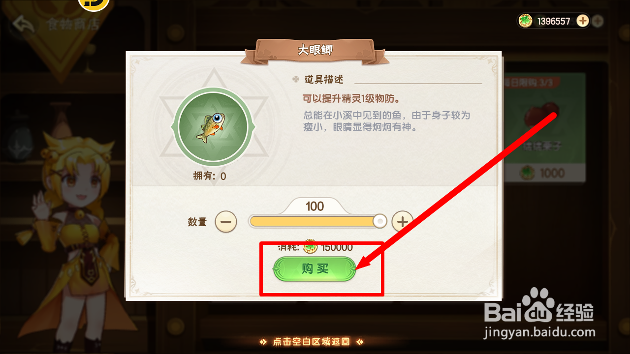The height and width of the screenshot is (354, 630).
Task: Click the clover coin icon beside 1396557
Action: (x=526, y=21)
